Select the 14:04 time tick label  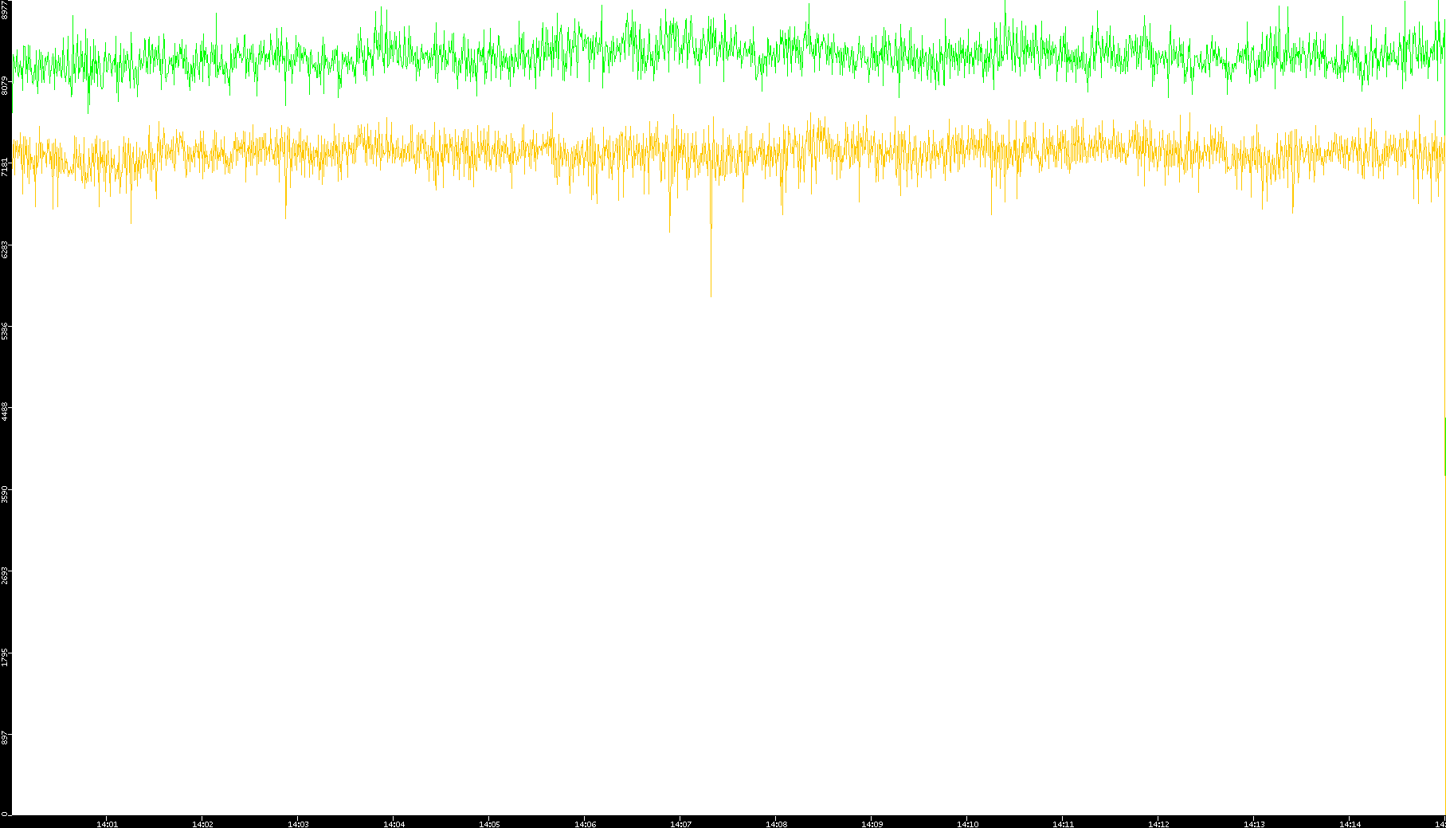click(x=394, y=824)
